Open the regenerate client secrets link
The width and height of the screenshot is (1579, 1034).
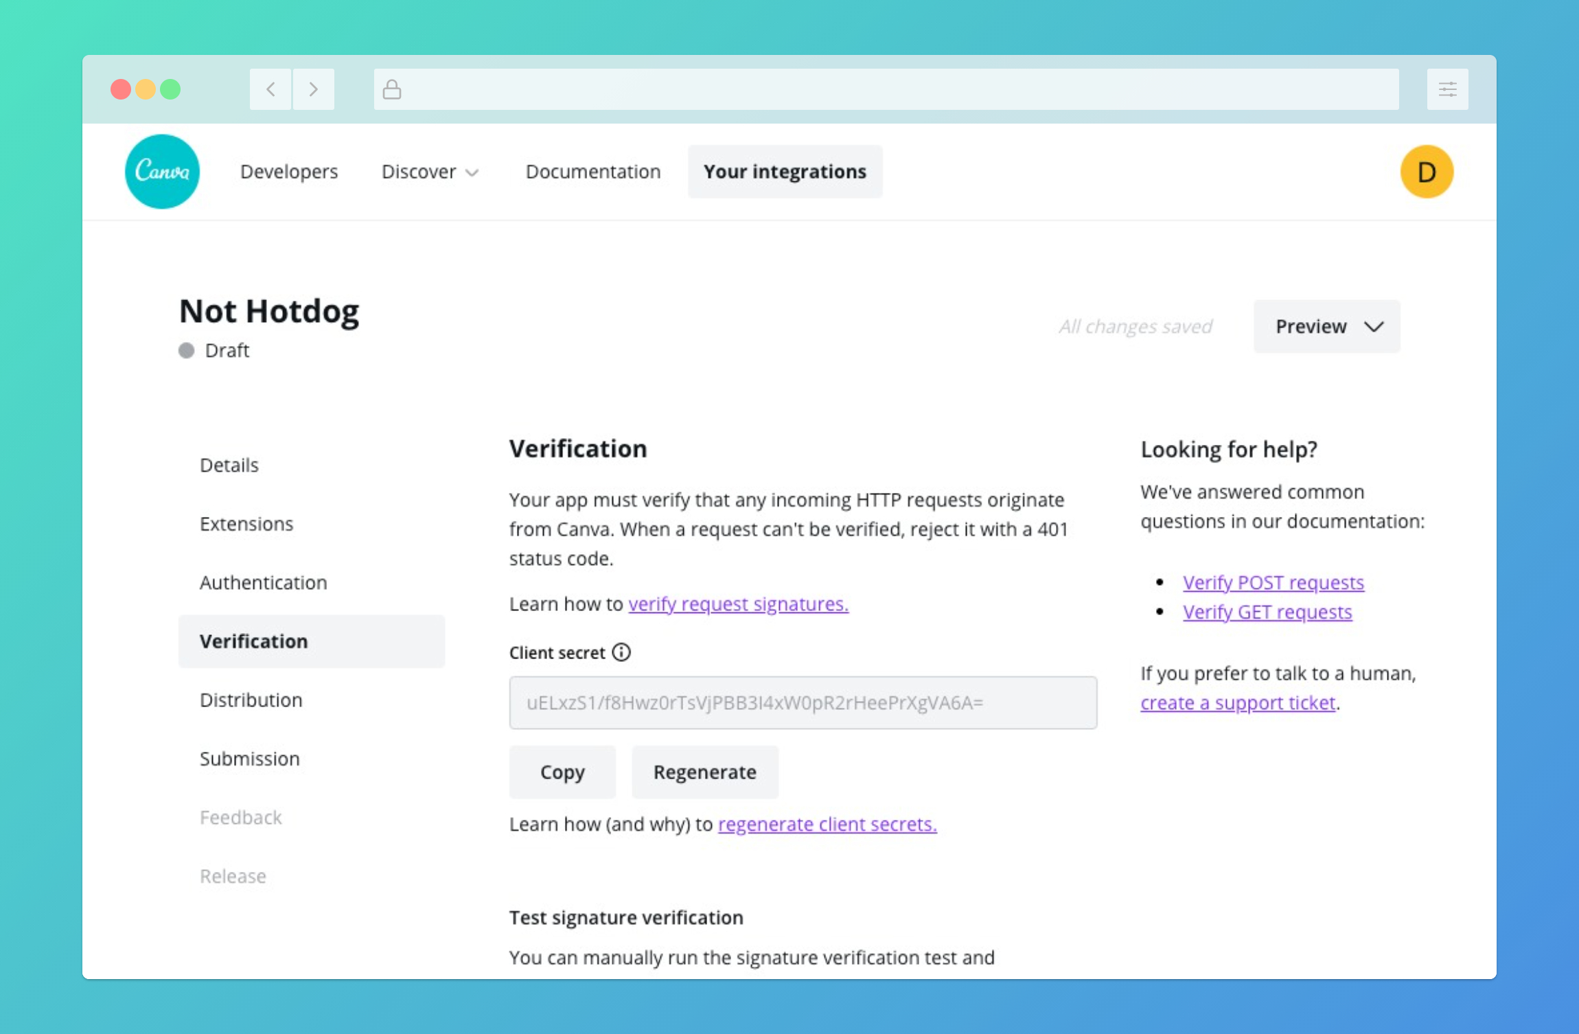[827, 825]
